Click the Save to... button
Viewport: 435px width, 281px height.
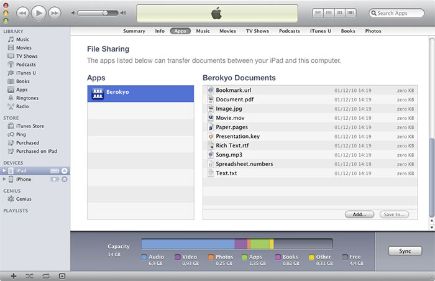394,214
